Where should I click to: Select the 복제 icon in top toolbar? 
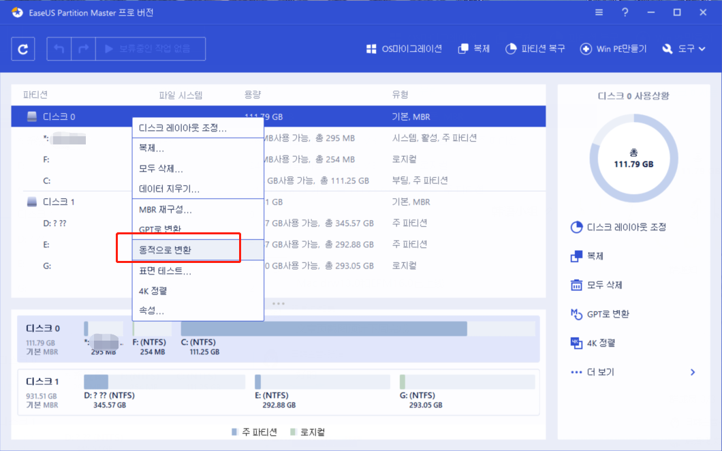(473, 48)
